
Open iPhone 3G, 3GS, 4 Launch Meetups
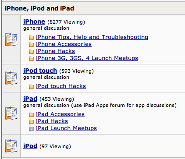(x=87, y=58)
